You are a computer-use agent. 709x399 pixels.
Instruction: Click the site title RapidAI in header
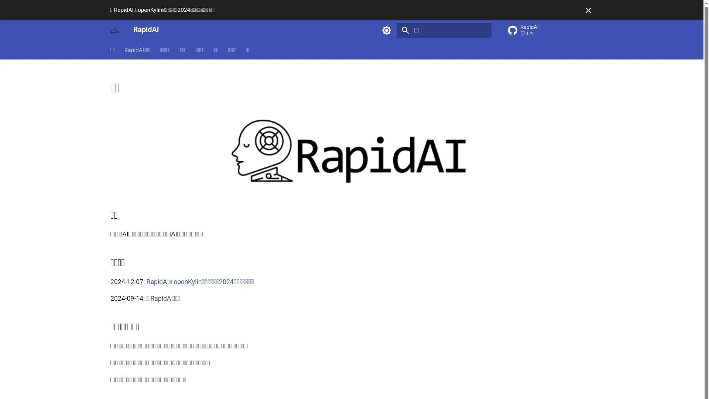pos(145,30)
